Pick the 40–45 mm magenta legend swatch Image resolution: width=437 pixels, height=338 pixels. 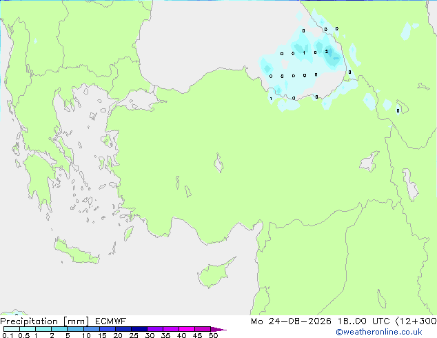(x=187, y=329)
